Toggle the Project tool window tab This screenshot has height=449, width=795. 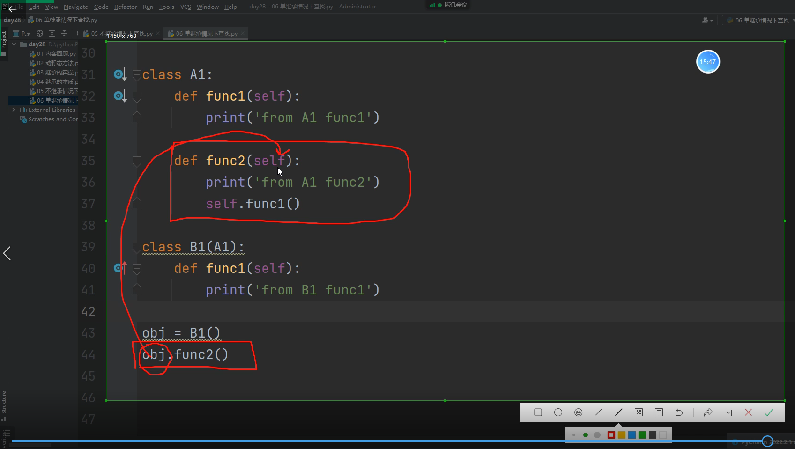[4, 43]
